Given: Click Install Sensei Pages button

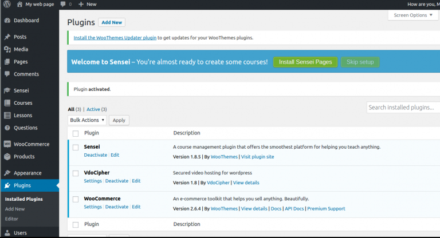Looking at the screenshot, I should pos(305,62).
